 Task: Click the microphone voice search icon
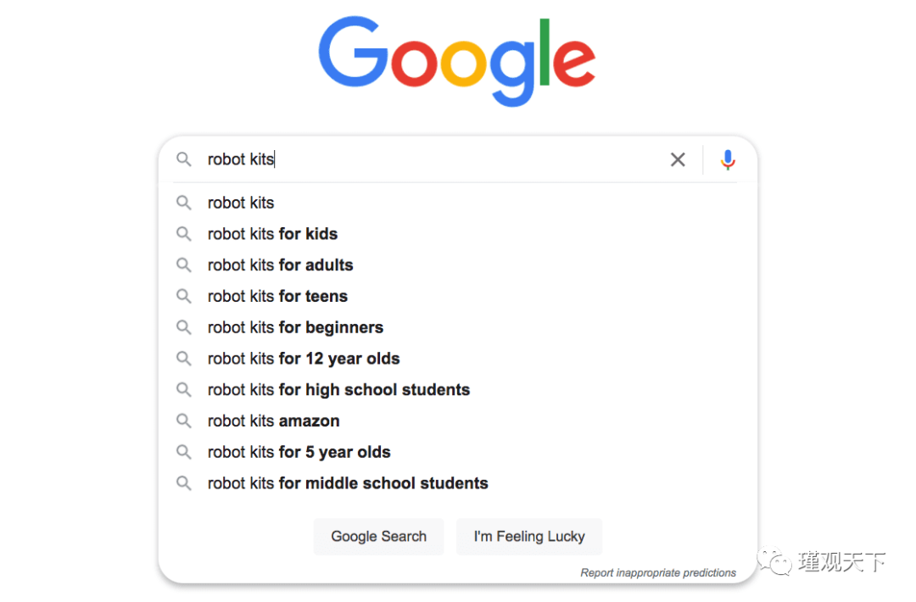tap(728, 159)
